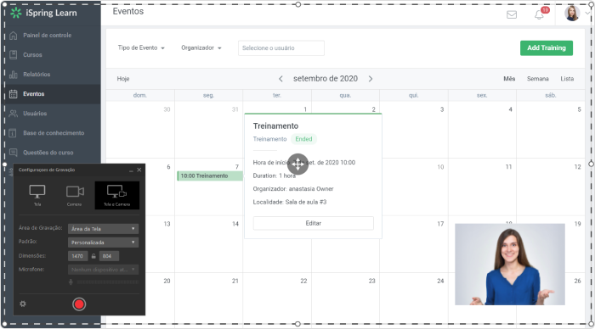The width and height of the screenshot is (595, 329).
Task: Open the 10:00 Treinamento calendar event
Action: (x=210, y=176)
